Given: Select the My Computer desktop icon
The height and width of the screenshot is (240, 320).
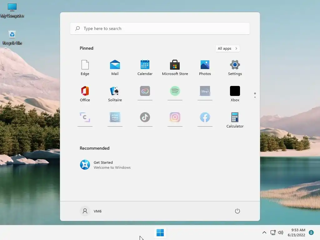Looking at the screenshot, I should pyautogui.click(x=12, y=11).
